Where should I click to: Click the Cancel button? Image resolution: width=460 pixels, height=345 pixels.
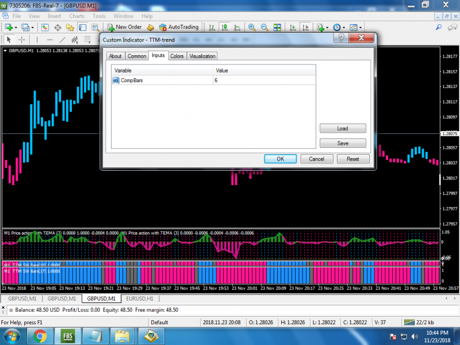(317, 159)
